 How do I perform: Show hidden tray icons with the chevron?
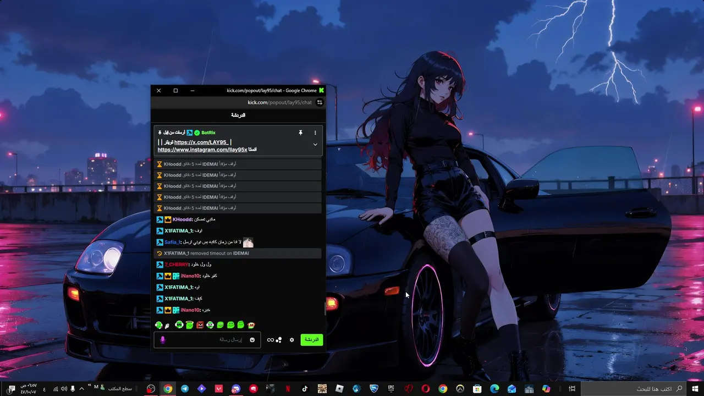point(82,389)
